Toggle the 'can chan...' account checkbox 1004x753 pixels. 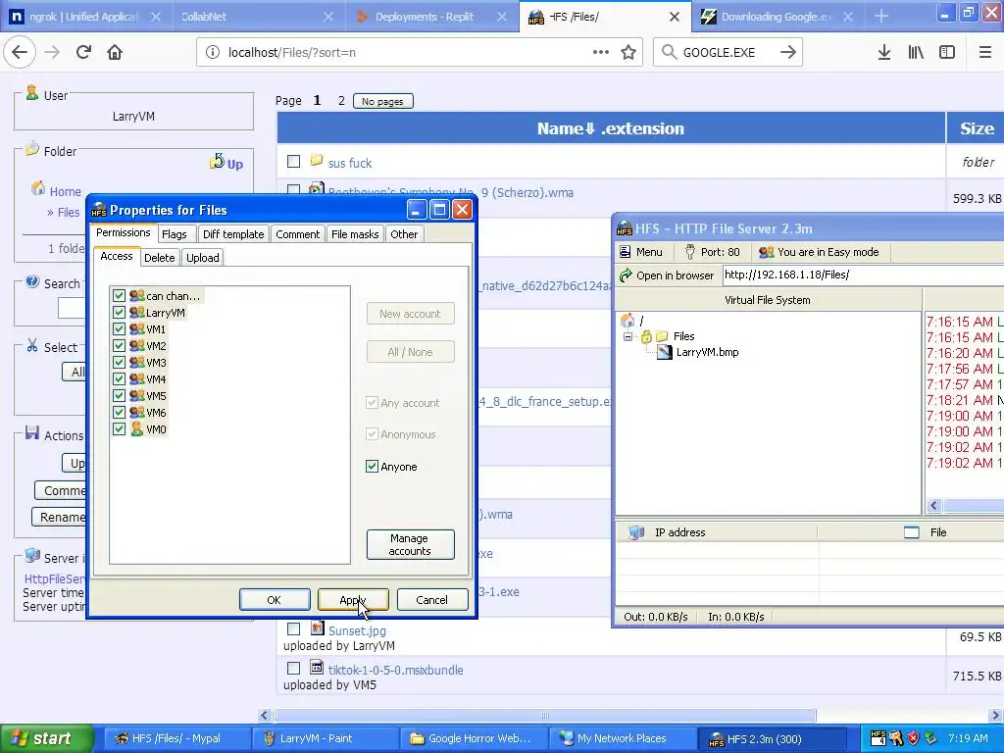(x=119, y=296)
